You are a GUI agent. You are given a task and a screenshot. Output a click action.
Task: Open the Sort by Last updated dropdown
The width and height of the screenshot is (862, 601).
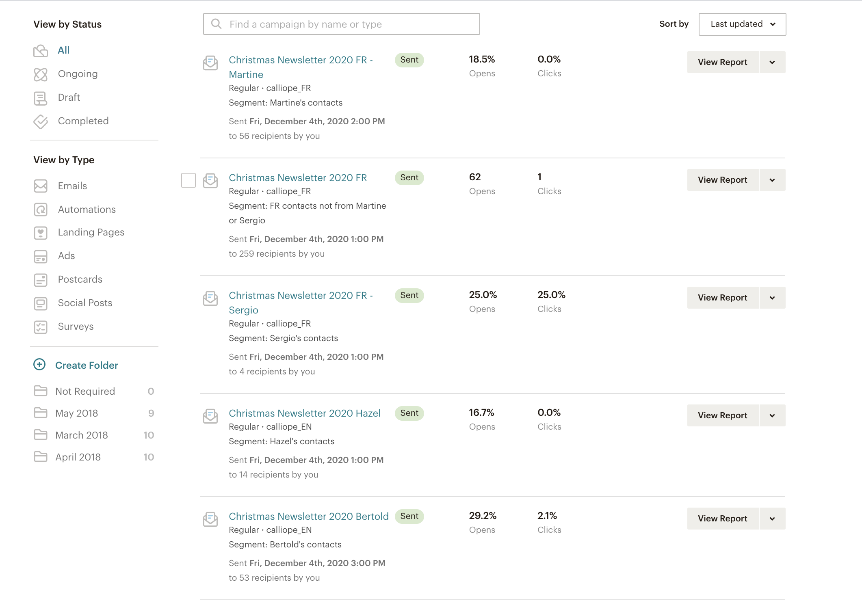742,24
